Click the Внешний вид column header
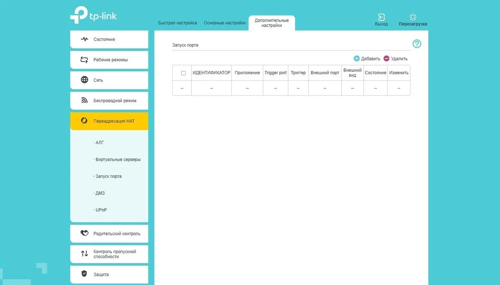500x285 pixels. tap(352, 73)
